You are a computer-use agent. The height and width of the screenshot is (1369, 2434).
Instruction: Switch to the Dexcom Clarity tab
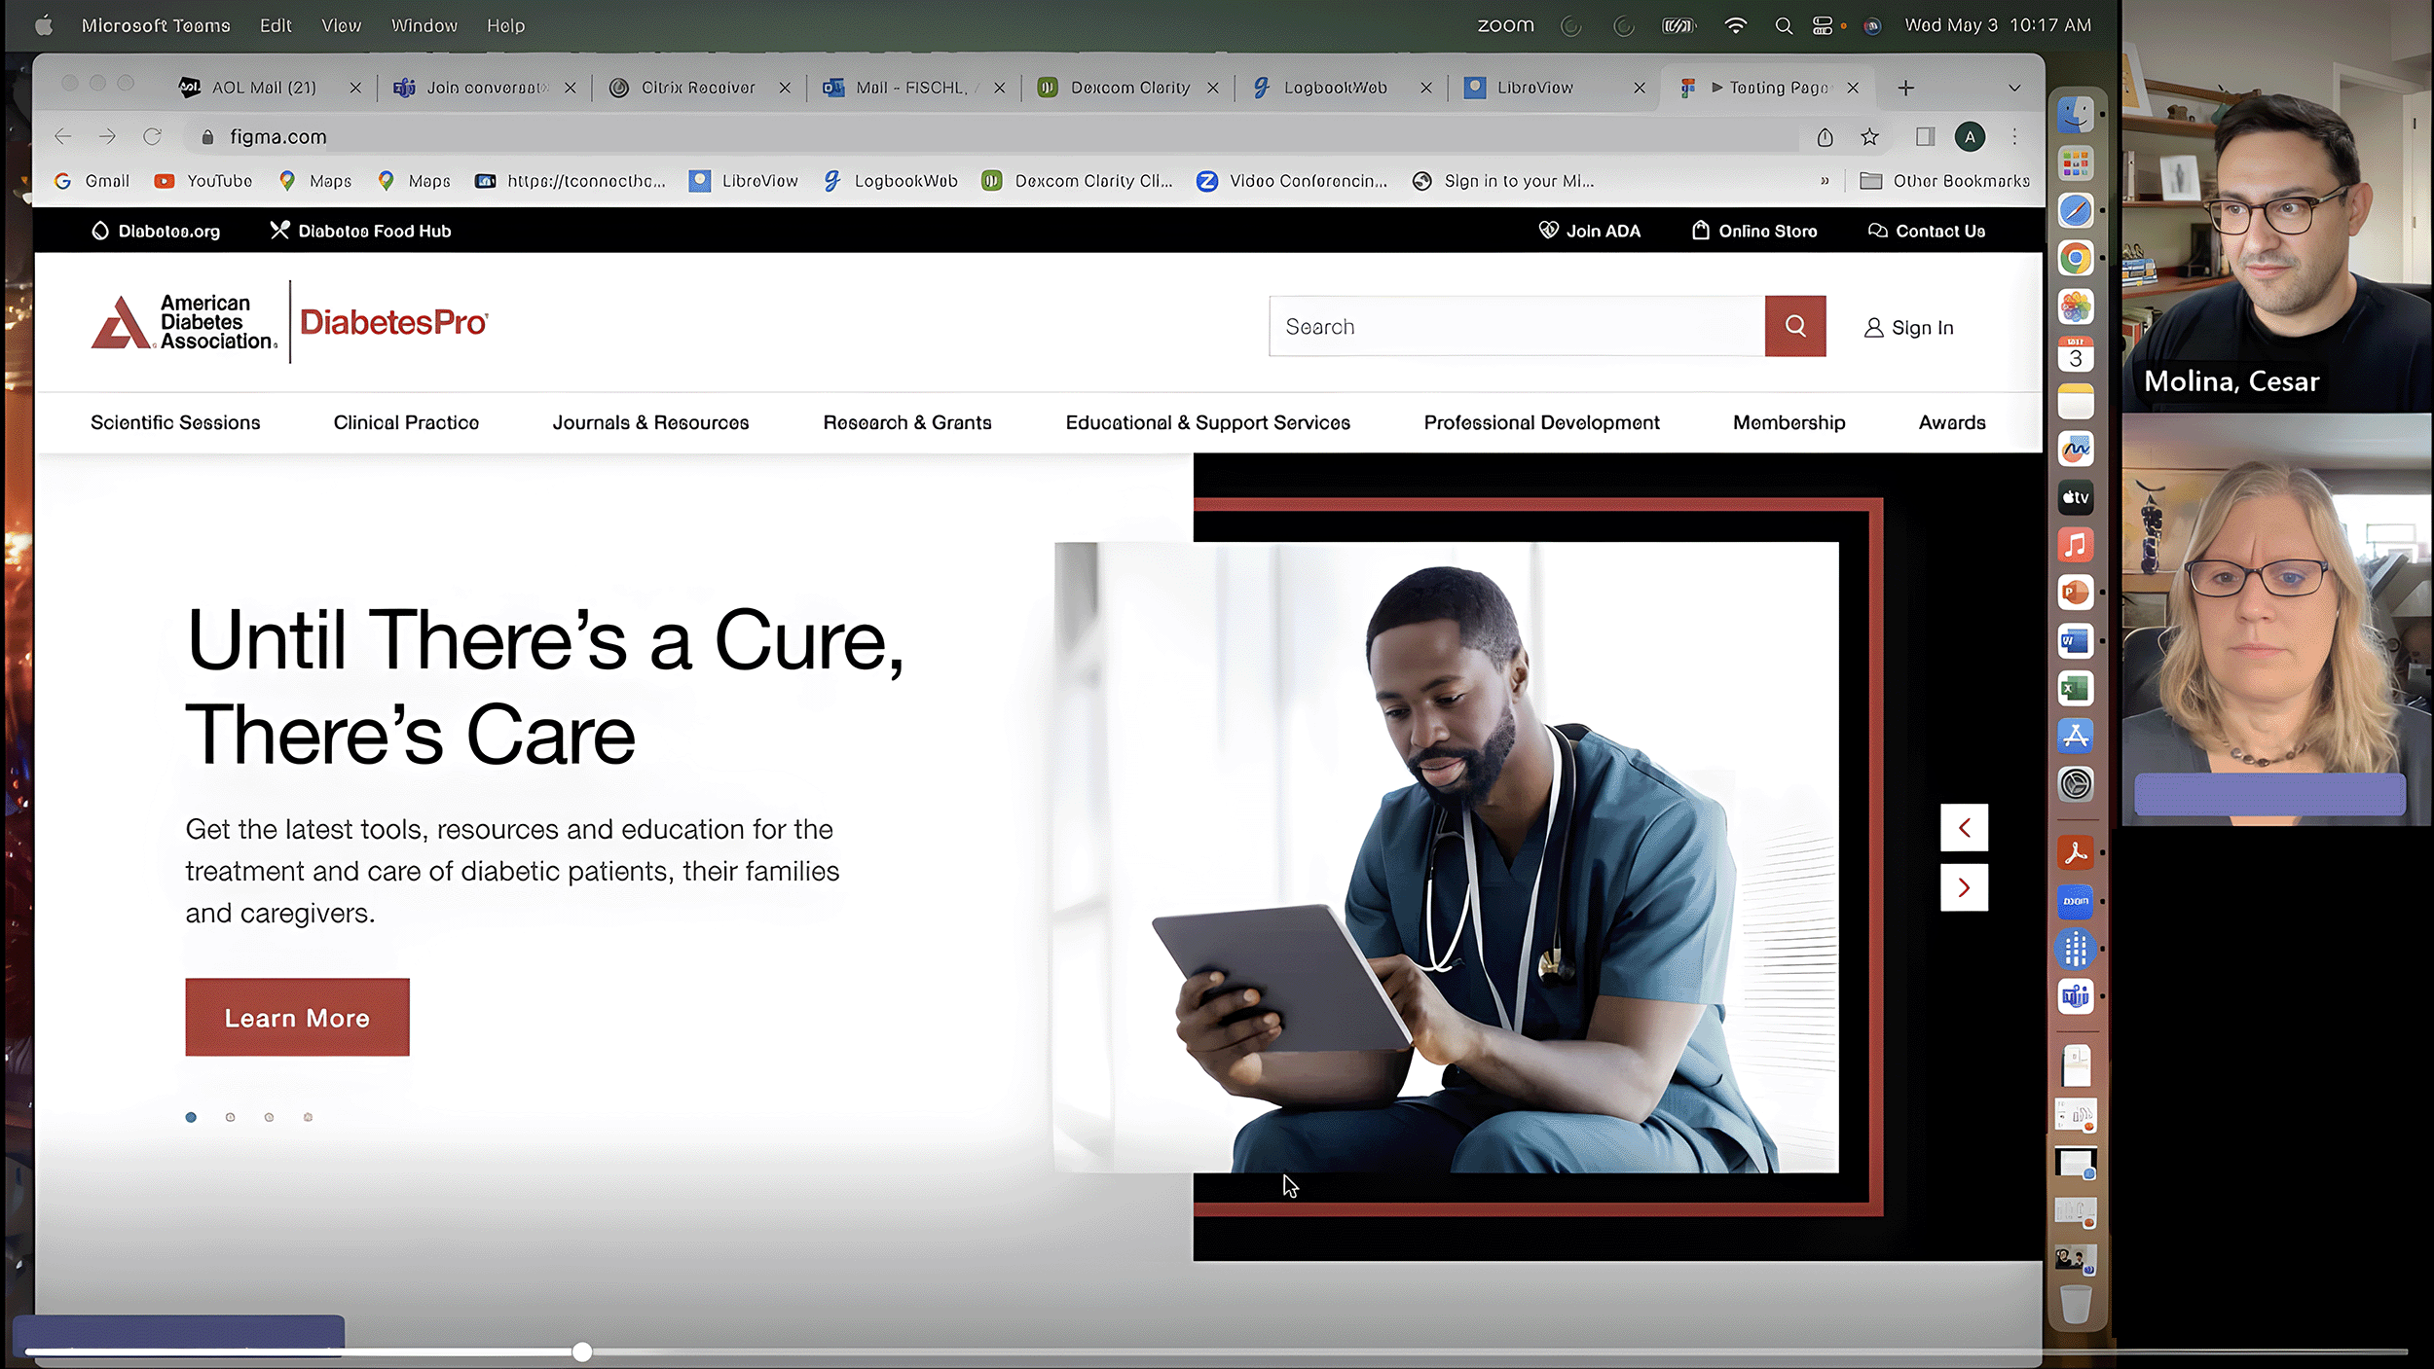(x=1127, y=88)
